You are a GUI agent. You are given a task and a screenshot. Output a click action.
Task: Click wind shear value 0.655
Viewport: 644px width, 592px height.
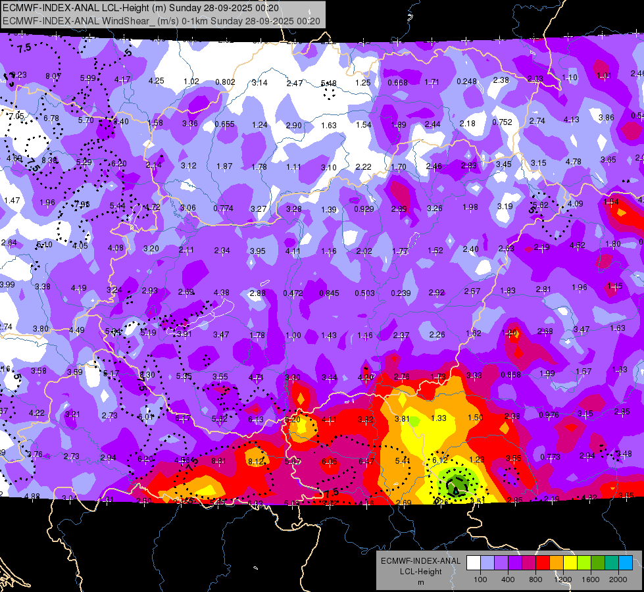tap(225, 124)
